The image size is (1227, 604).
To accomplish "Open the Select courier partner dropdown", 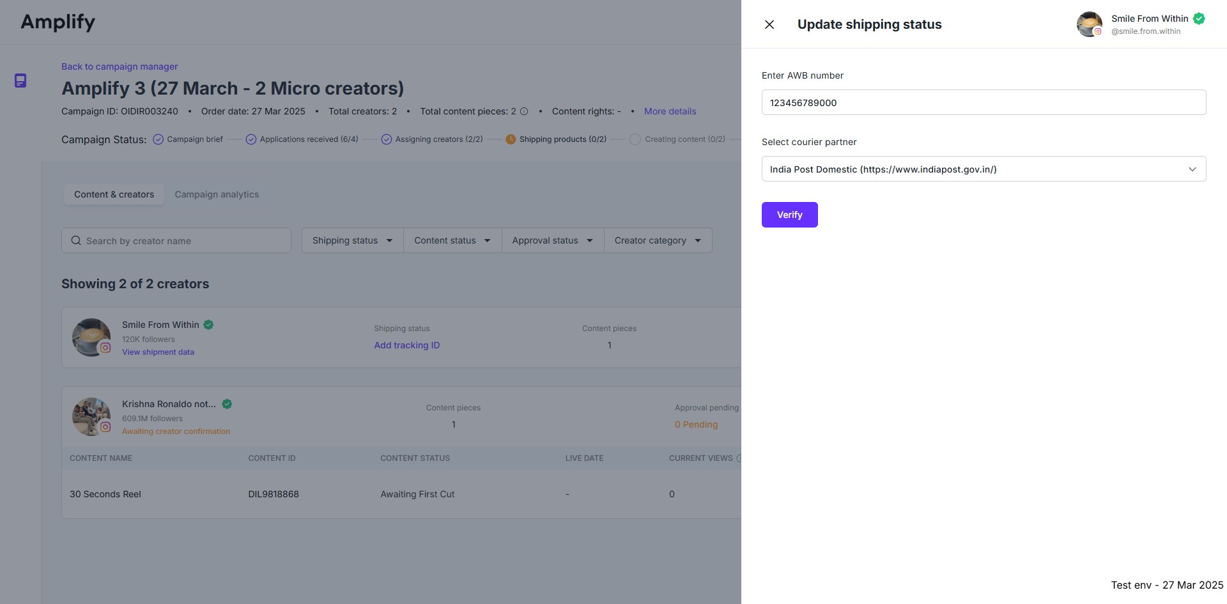I will (984, 169).
